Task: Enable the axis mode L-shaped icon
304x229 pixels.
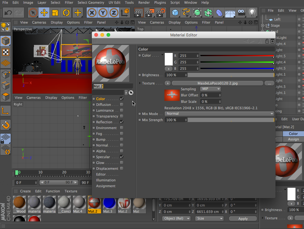Action: [x=6, y=111]
